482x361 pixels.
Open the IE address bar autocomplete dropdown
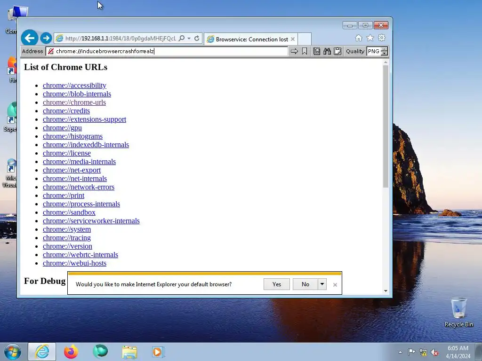(189, 39)
